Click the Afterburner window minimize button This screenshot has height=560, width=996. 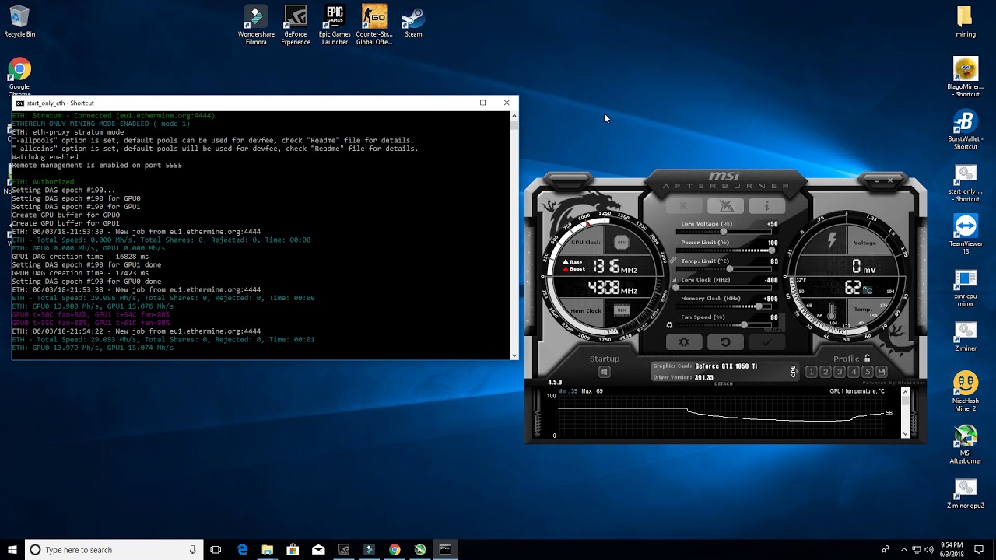tap(877, 180)
